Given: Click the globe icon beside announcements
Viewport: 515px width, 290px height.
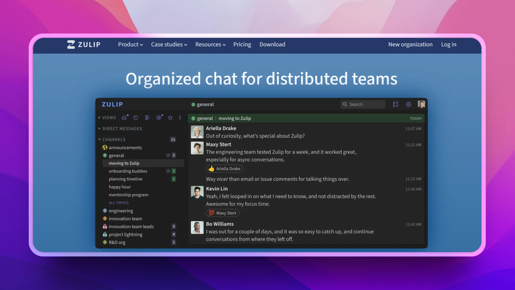Looking at the screenshot, I should (105, 147).
